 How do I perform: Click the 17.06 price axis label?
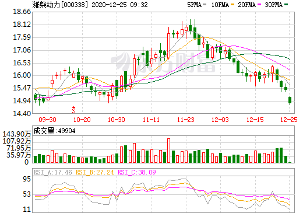pos(22,50)
